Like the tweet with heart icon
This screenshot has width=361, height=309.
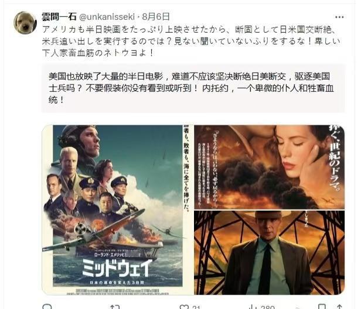pyautogui.click(x=184, y=307)
